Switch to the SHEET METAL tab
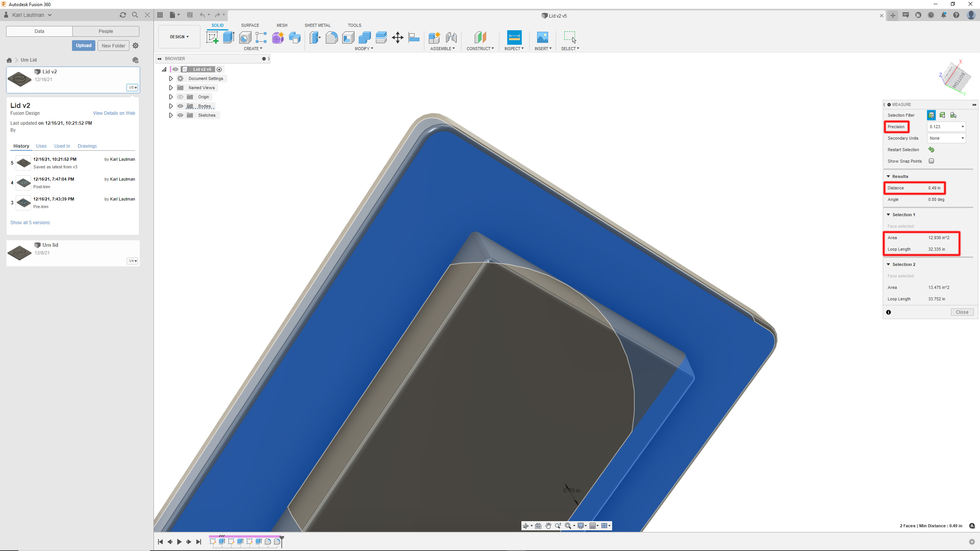The image size is (980, 551). (317, 25)
